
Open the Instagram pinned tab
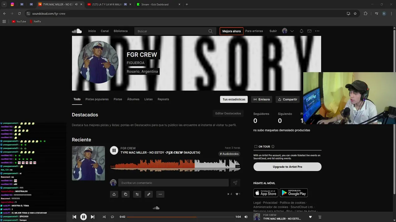(12, 4)
